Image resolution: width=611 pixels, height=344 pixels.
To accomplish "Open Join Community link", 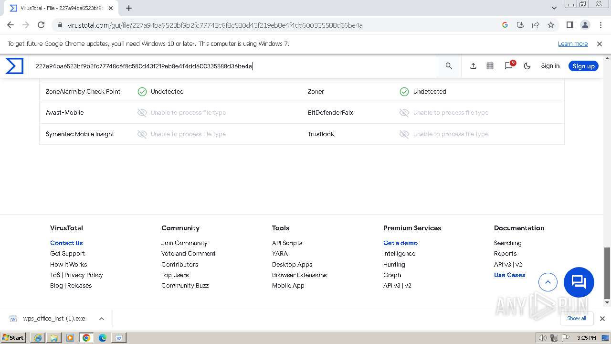I will coord(184,243).
